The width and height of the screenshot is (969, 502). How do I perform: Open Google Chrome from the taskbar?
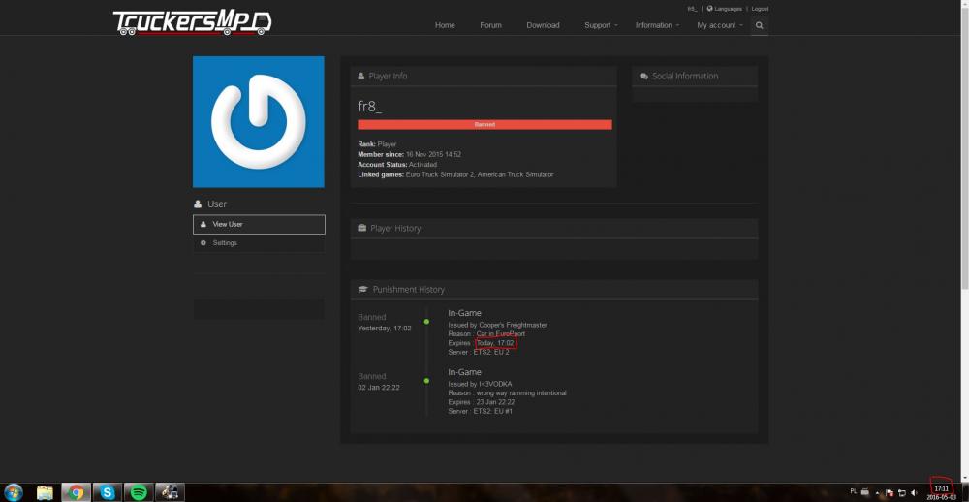76,492
